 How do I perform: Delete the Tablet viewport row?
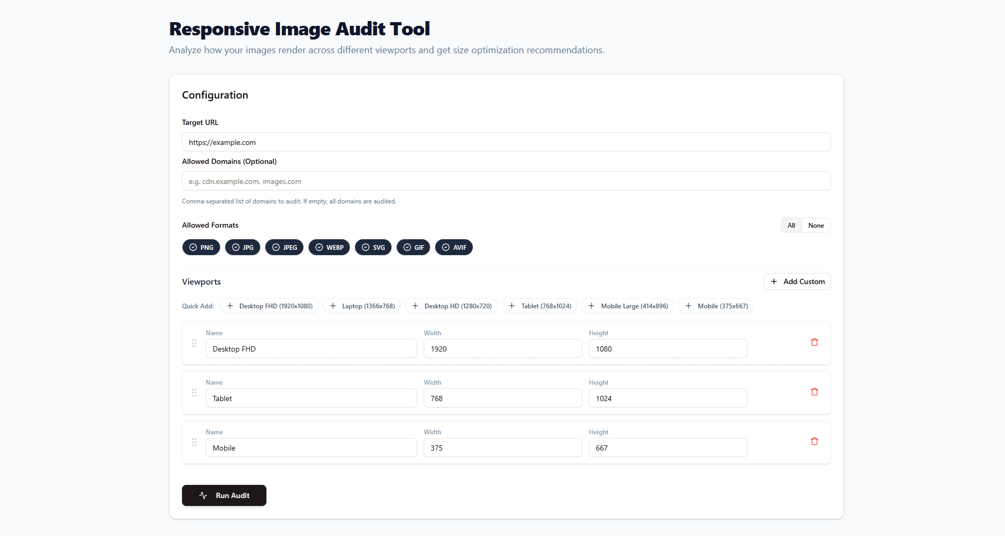pos(815,392)
